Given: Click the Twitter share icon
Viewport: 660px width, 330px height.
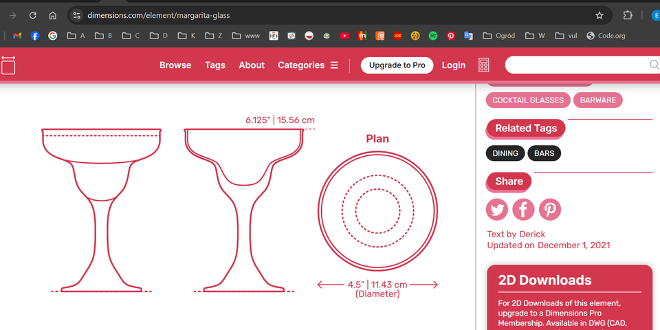Looking at the screenshot, I should [497, 210].
